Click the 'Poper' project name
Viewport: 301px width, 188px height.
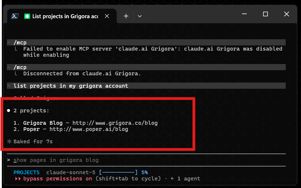tap(31, 129)
